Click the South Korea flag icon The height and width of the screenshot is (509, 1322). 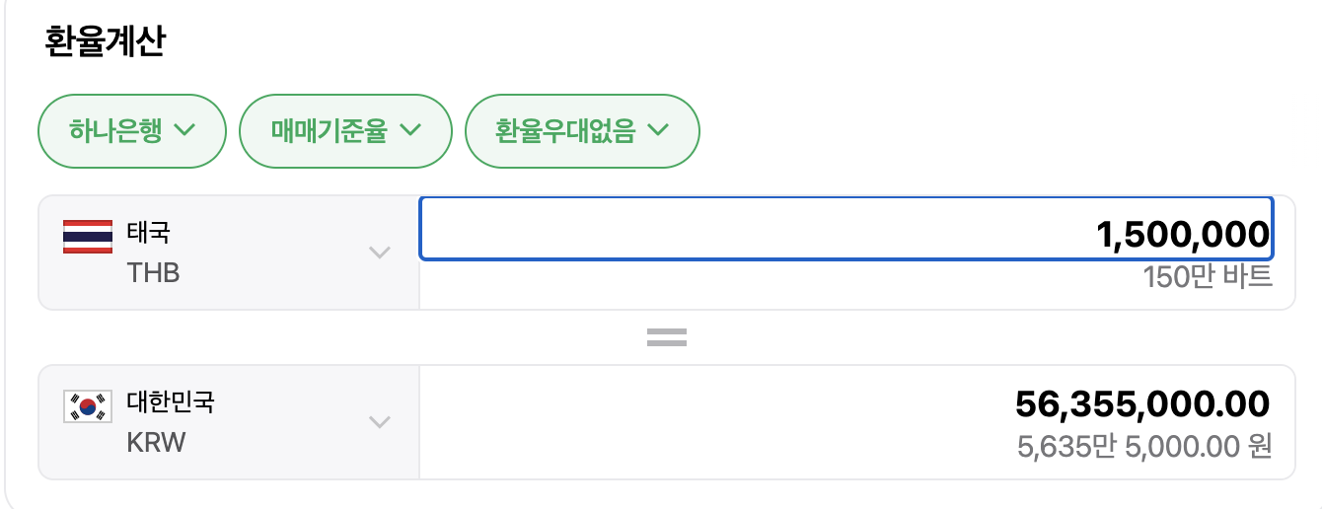click(x=87, y=406)
